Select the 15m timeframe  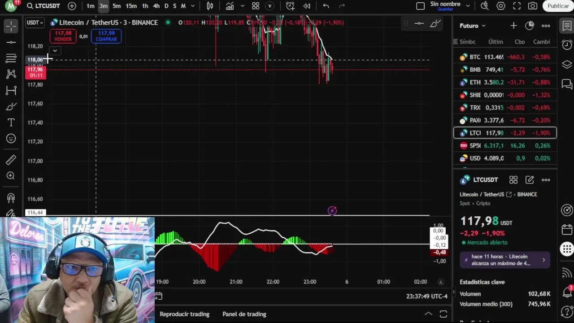pyautogui.click(x=131, y=6)
